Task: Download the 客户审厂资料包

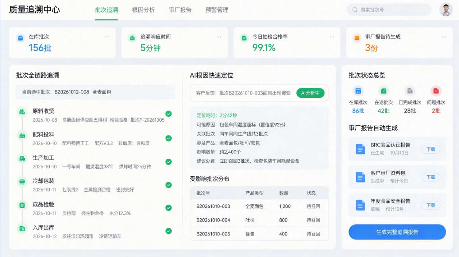Action: [431, 177]
